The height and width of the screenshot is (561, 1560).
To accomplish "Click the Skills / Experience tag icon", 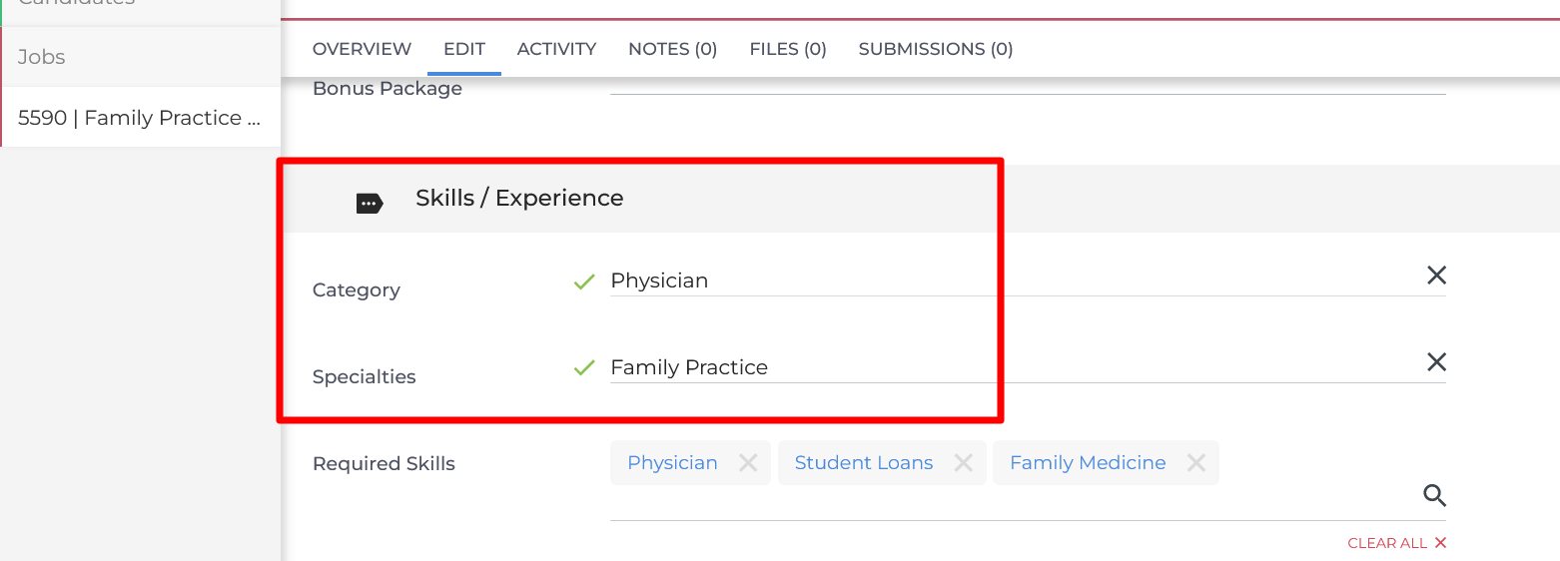I will 370,204.
